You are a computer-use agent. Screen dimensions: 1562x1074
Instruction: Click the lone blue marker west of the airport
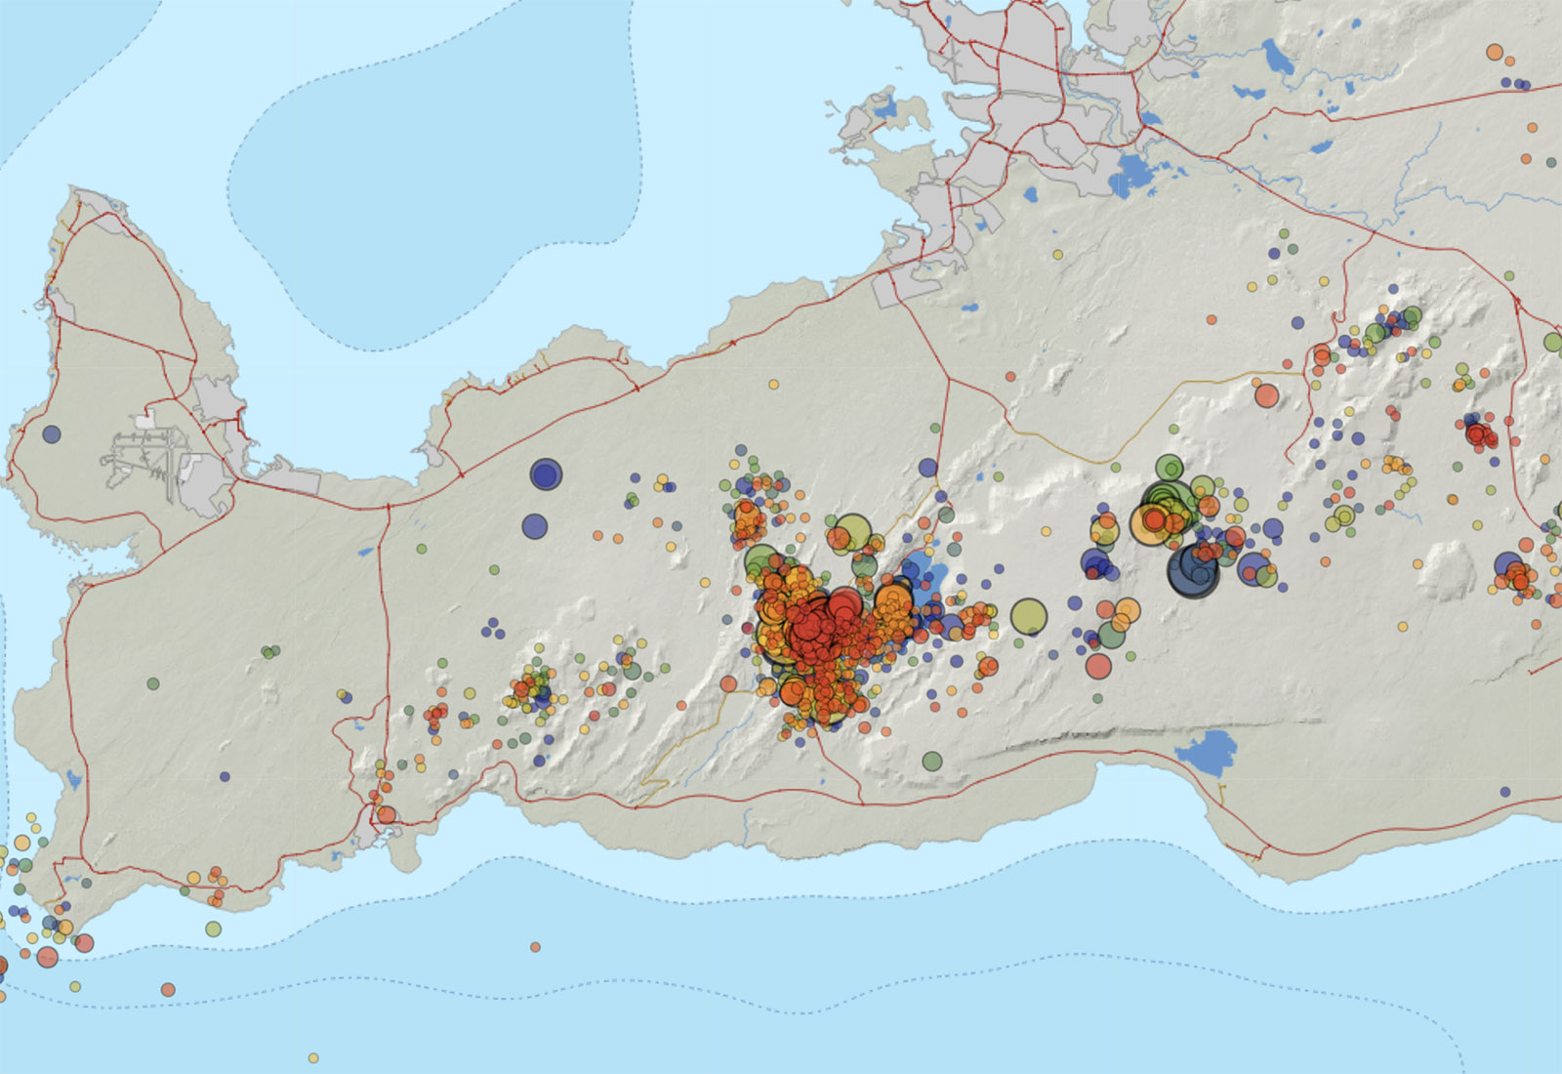tap(52, 434)
